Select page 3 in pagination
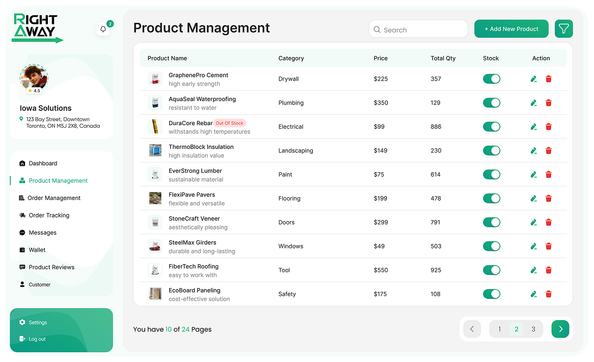 [533, 329]
